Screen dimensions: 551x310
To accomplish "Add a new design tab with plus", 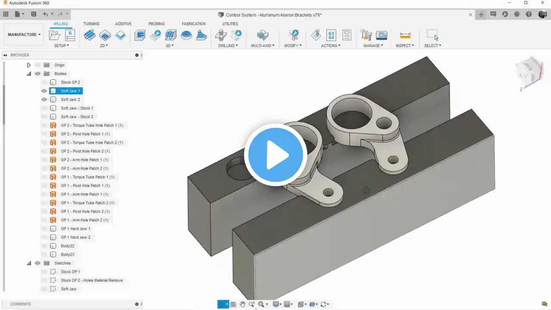I will click(x=481, y=15).
